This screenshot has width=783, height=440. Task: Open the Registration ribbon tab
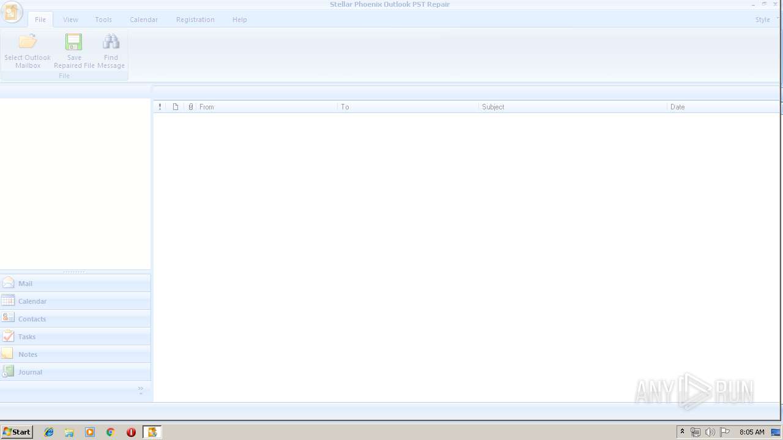coord(195,20)
